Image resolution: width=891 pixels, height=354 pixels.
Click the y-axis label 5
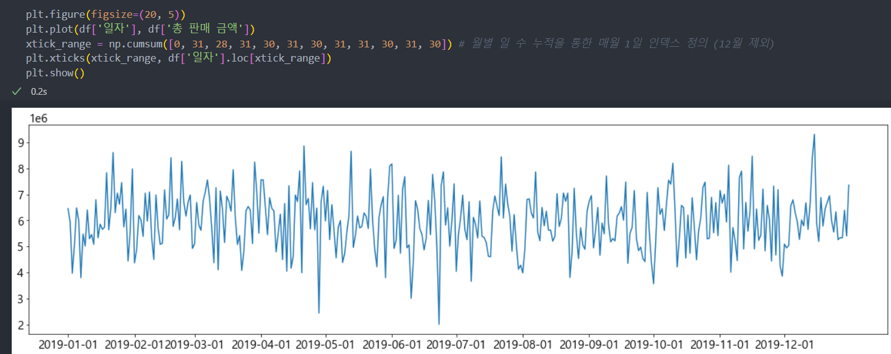click(x=20, y=247)
